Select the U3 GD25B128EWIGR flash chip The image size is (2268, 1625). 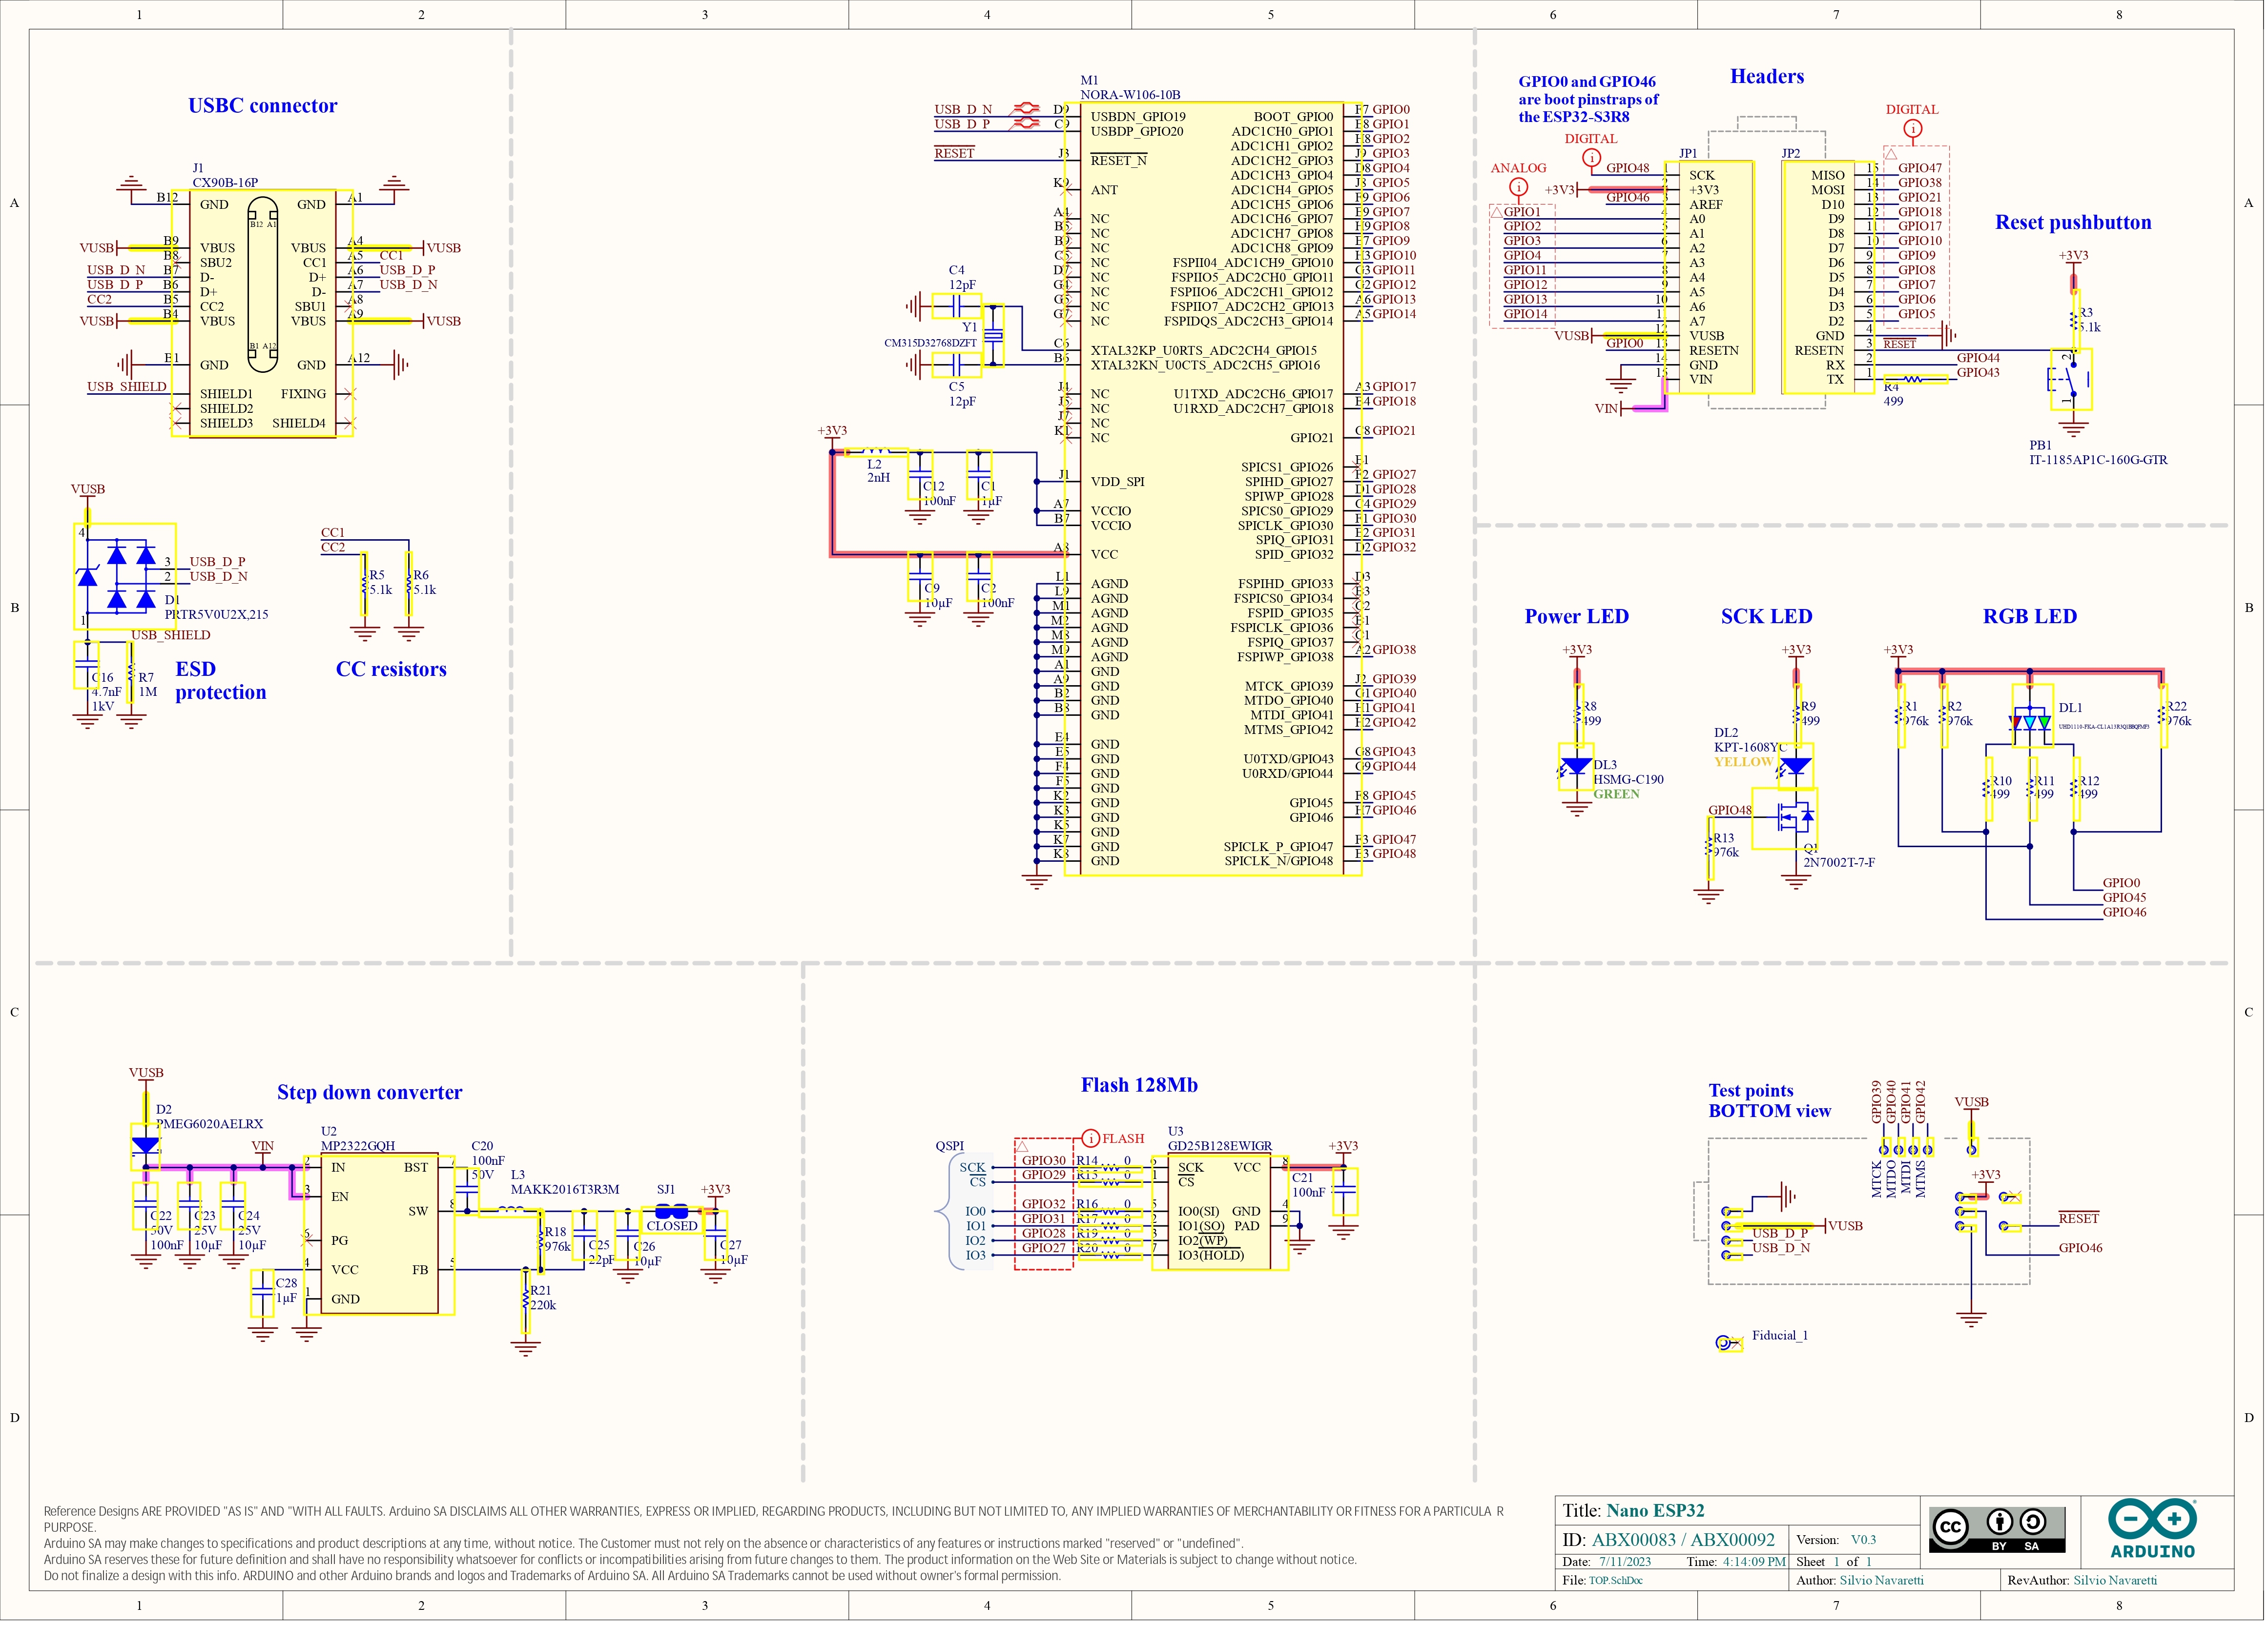click(x=1220, y=1212)
